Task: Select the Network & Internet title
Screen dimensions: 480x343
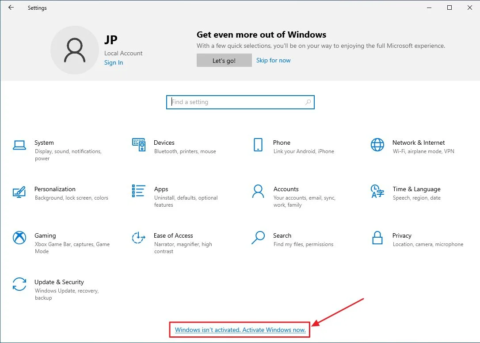Action: point(419,143)
